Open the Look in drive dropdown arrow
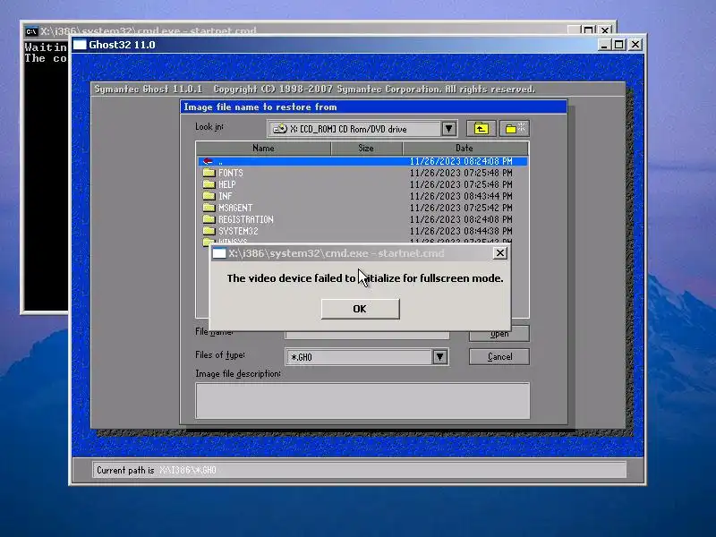 (449, 129)
